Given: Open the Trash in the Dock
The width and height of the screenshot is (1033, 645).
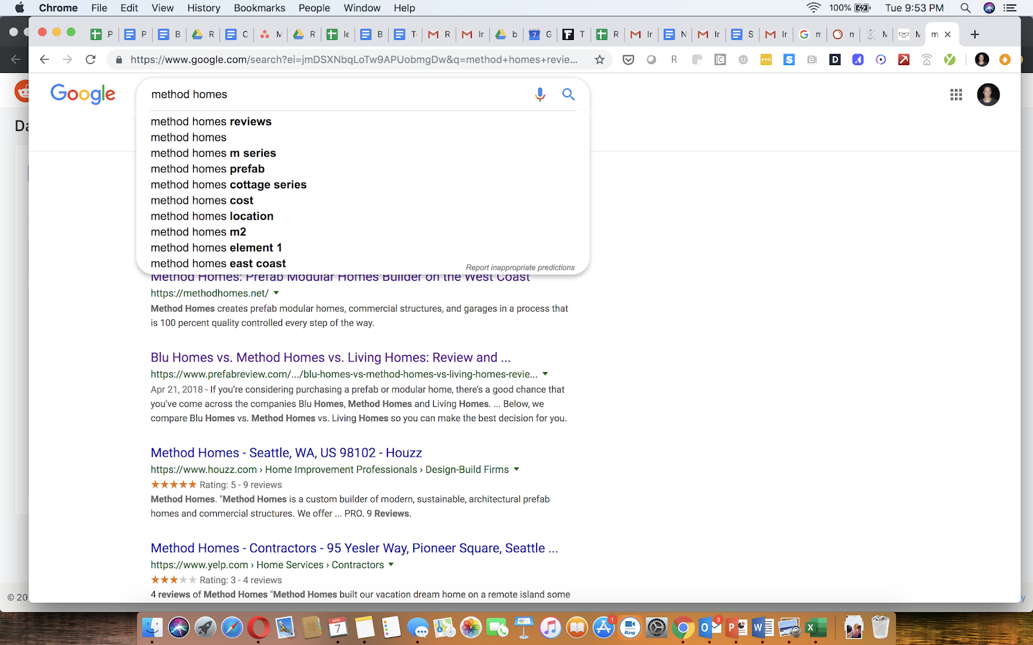Looking at the screenshot, I should [880, 627].
